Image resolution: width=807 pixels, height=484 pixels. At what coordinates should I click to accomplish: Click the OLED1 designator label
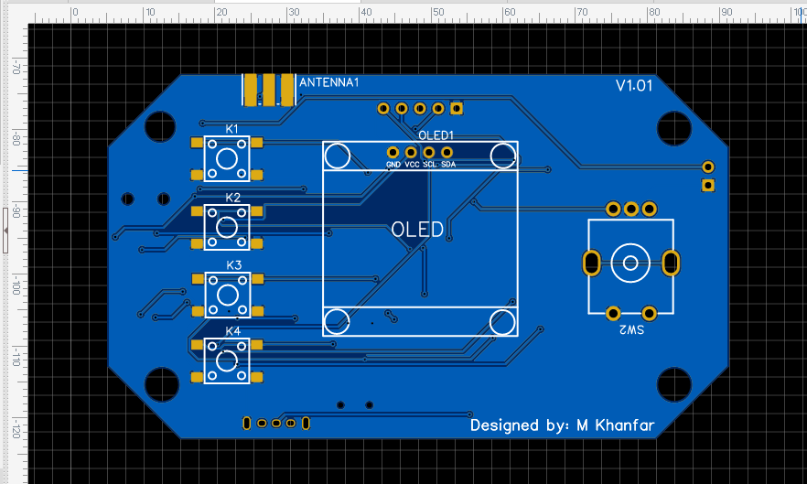click(436, 135)
